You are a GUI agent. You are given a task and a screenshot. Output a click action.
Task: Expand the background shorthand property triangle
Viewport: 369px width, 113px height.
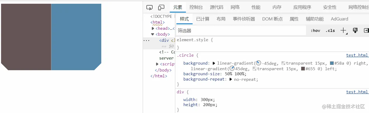pyautogui.click(x=214, y=63)
